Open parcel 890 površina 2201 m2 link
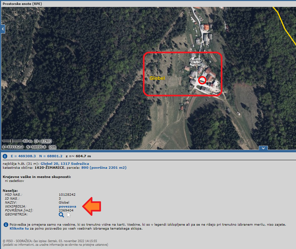 point(104,168)
